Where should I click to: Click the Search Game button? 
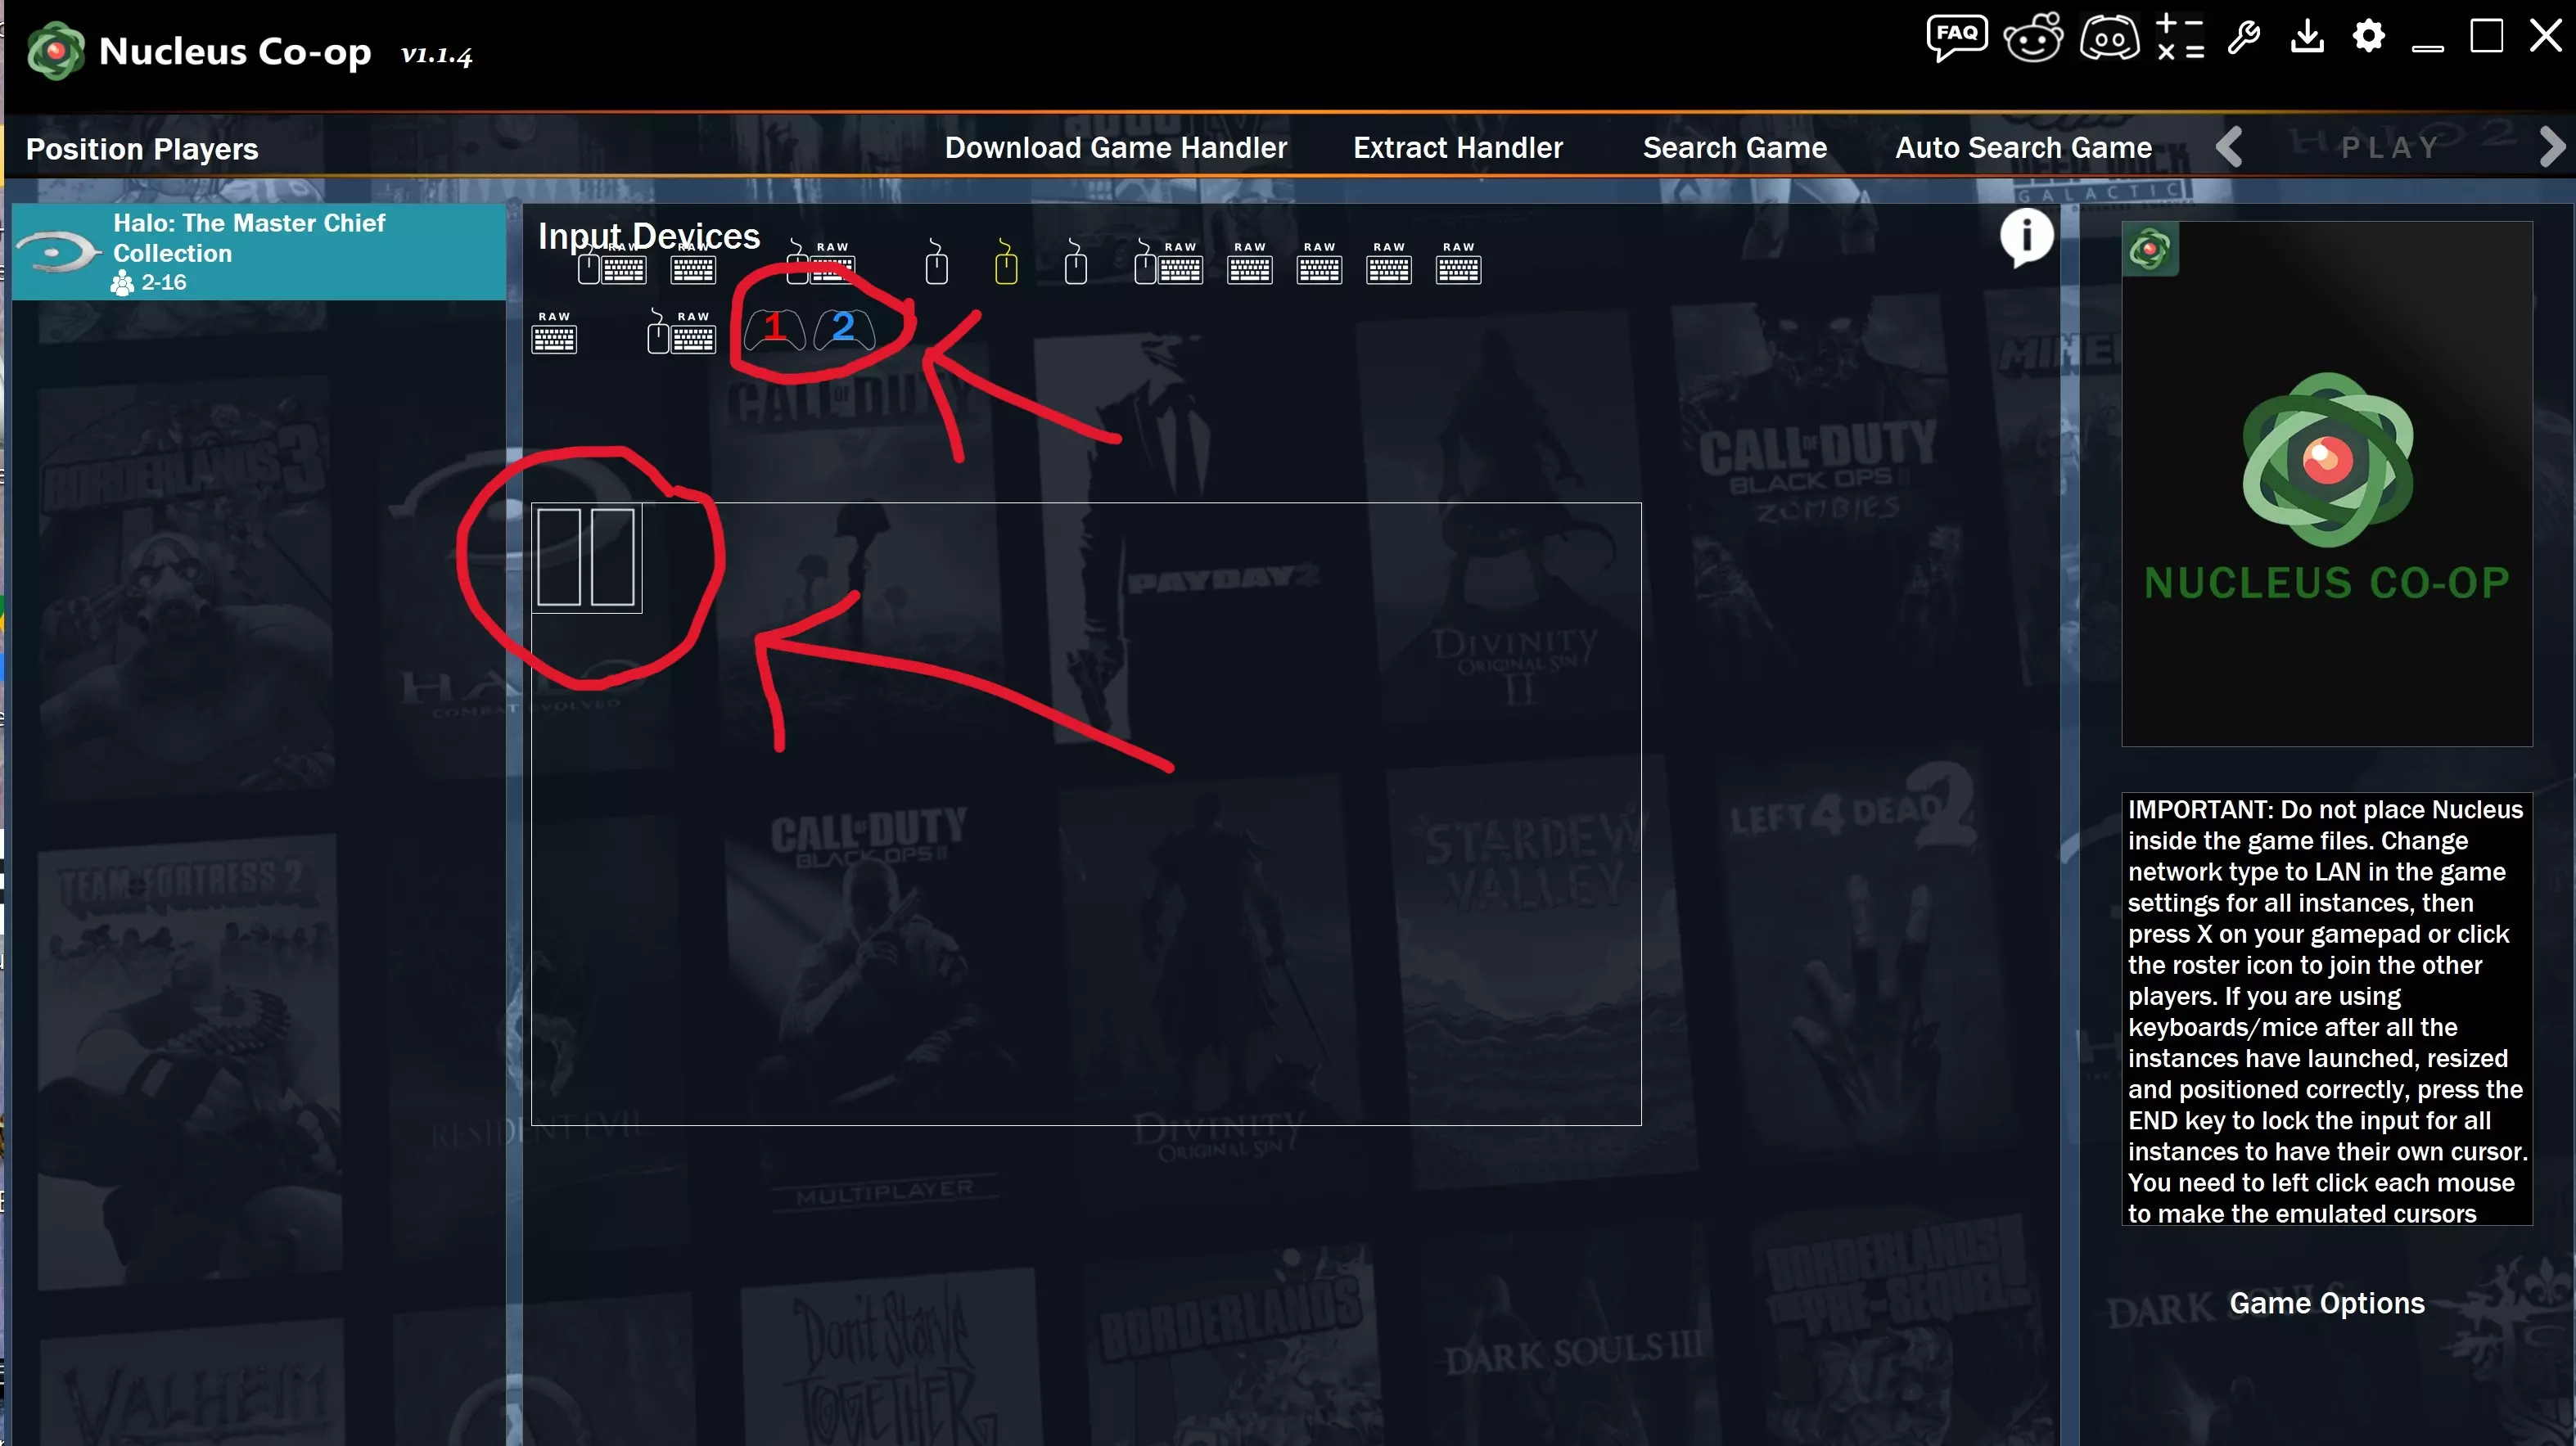pyautogui.click(x=1734, y=148)
